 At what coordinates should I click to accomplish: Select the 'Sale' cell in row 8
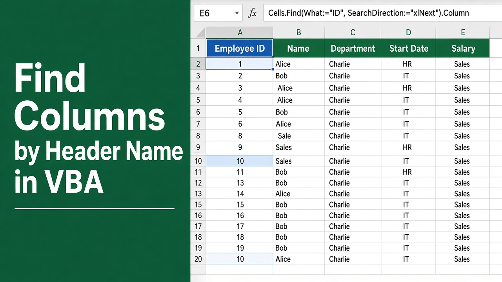tap(298, 136)
